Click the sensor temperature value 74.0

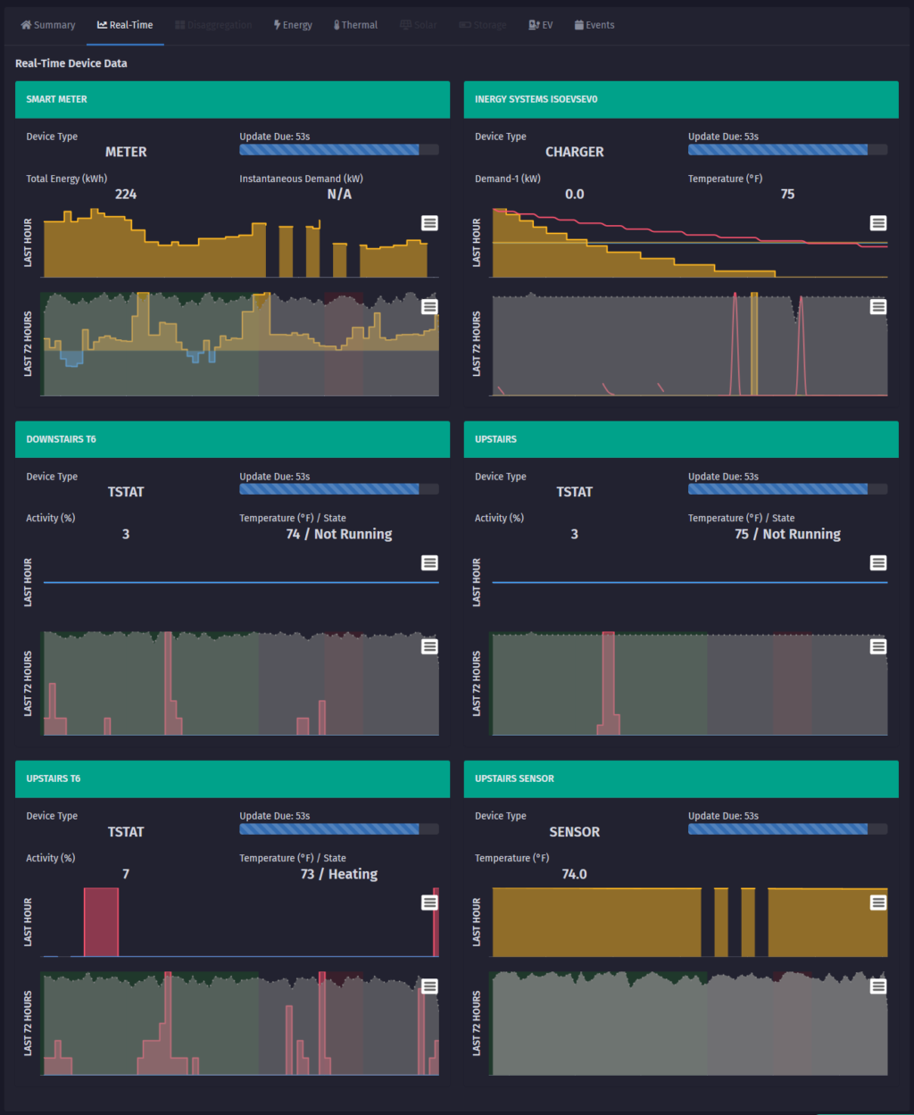(x=575, y=874)
